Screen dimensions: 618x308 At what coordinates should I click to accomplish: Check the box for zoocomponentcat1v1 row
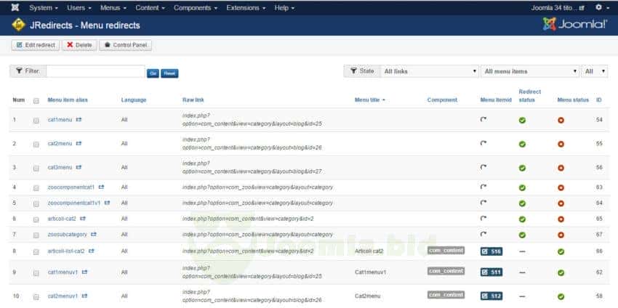[36, 203]
